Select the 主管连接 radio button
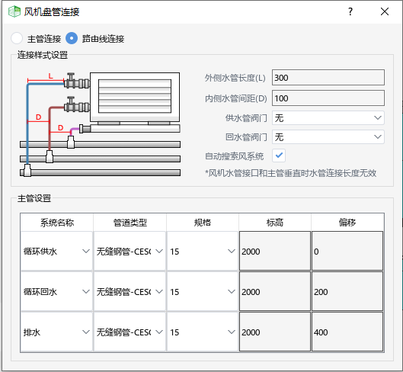Image resolution: width=403 pixels, height=372 pixels. (x=17, y=38)
